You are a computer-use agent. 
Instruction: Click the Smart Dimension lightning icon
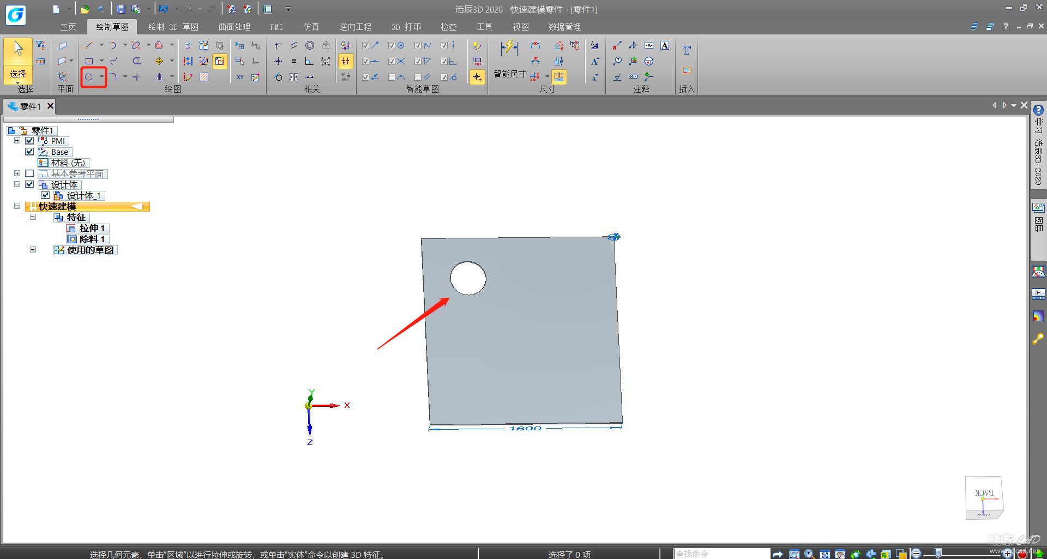coord(509,48)
